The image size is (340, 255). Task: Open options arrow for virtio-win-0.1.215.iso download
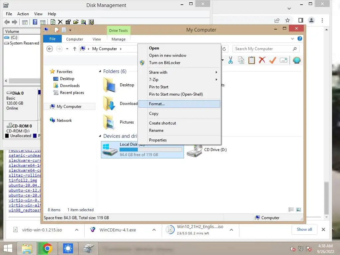[x=77, y=230]
